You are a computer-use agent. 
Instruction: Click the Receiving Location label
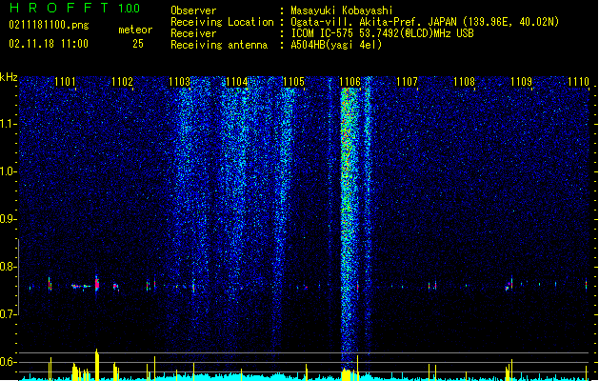coord(222,22)
